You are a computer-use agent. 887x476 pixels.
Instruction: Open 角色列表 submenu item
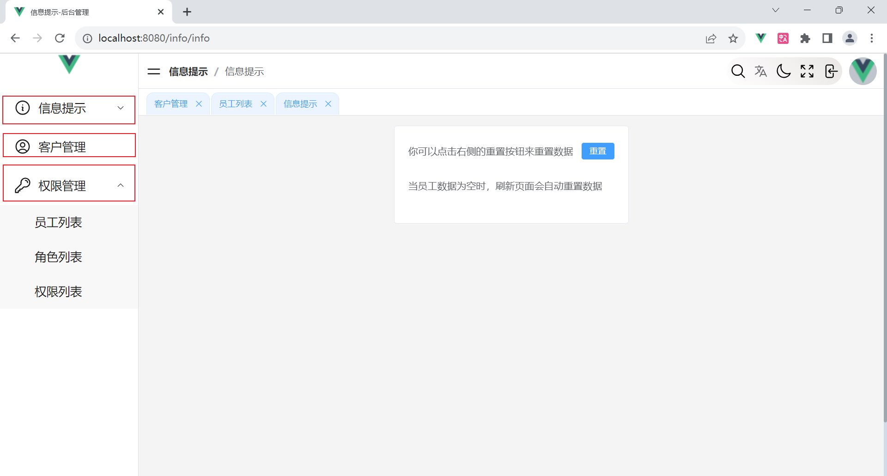tap(69, 257)
